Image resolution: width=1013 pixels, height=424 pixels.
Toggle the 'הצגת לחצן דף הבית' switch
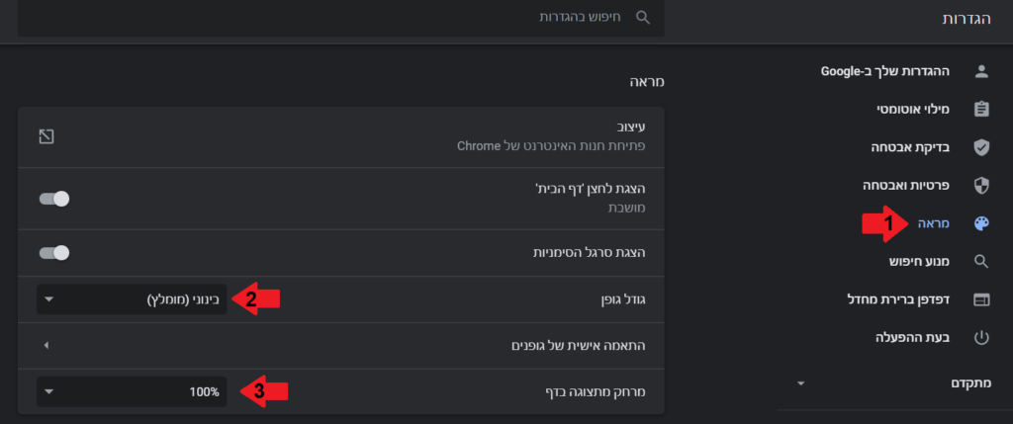(53, 199)
